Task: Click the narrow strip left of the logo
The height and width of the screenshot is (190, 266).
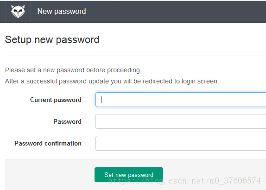Action: (x=3, y=12)
